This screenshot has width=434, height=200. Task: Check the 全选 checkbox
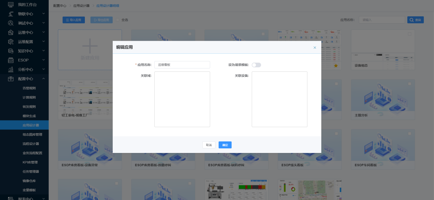[x=118, y=20]
